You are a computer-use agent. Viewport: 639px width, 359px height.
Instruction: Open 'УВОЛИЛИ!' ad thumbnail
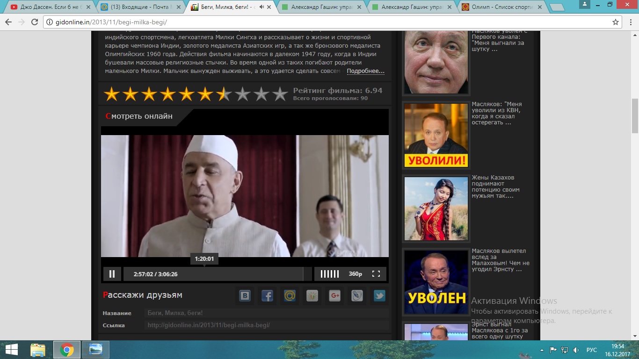tap(436, 135)
